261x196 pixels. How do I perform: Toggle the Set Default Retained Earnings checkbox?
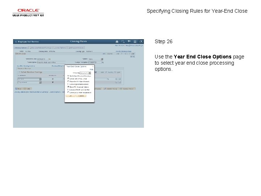[x=68, y=76]
